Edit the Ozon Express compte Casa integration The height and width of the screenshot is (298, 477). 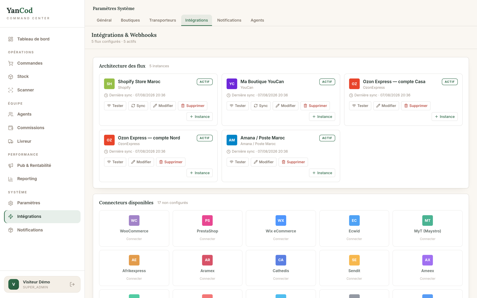click(386, 106)
